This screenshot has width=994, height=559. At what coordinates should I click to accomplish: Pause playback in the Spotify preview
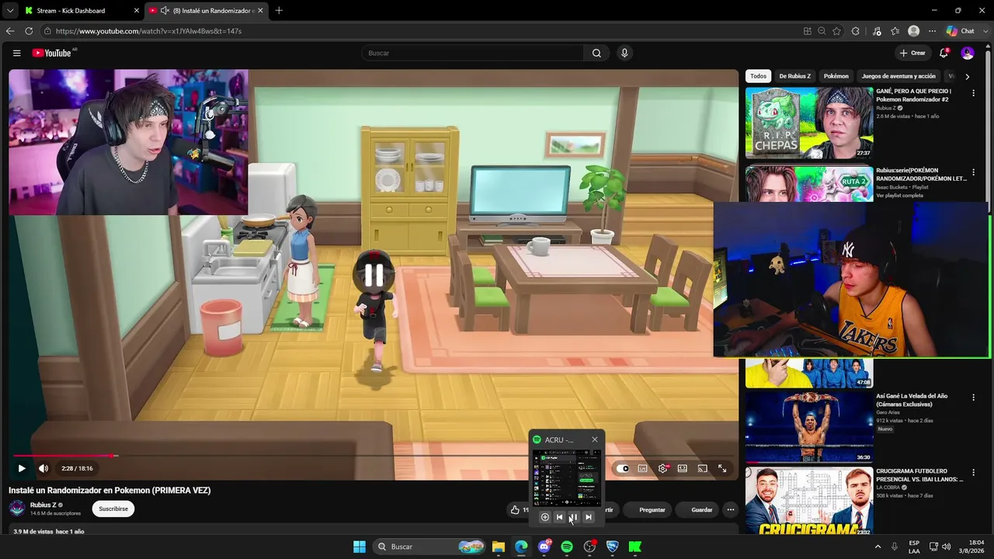click(x=573, y=517)
